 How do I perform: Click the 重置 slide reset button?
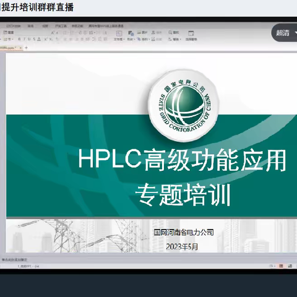[x=9, y=32]
